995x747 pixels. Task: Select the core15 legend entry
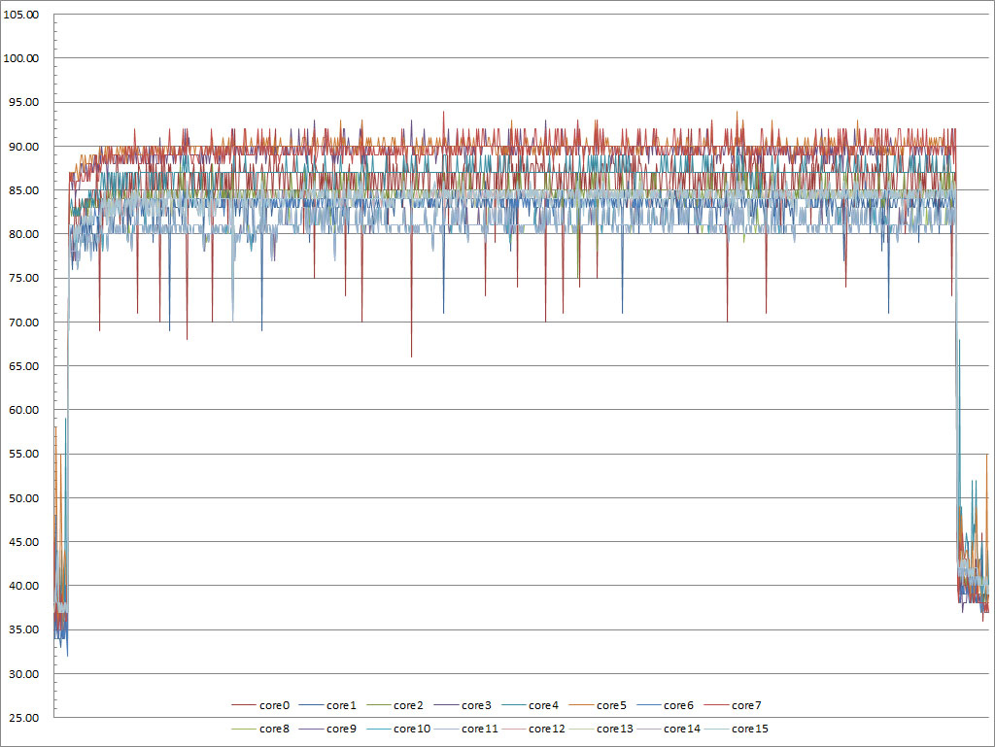737,729
